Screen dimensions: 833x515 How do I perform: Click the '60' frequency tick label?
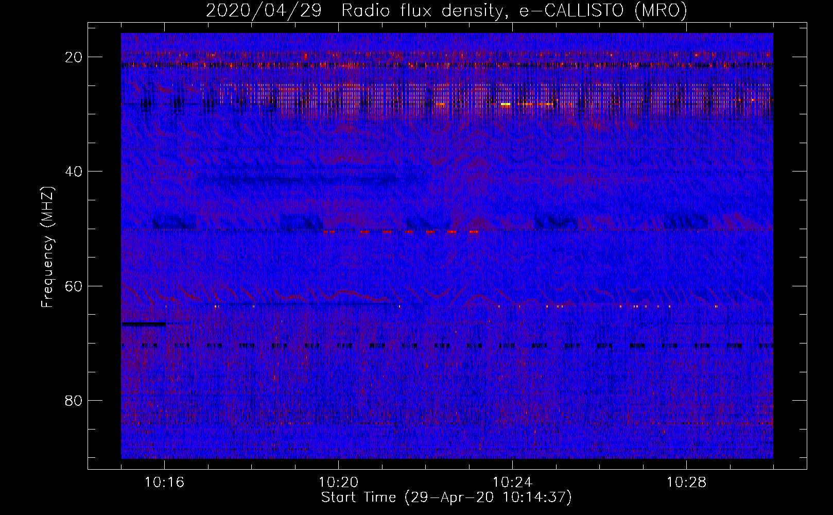click(74, 286)
